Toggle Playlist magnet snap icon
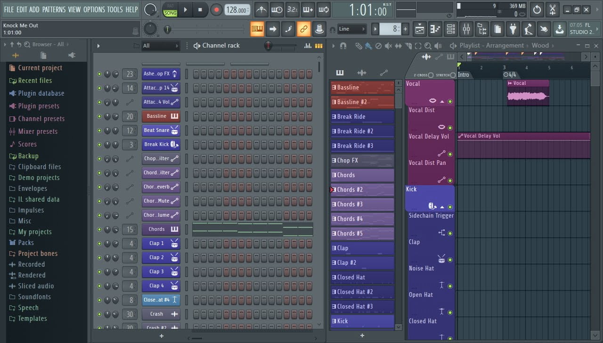 343,46
